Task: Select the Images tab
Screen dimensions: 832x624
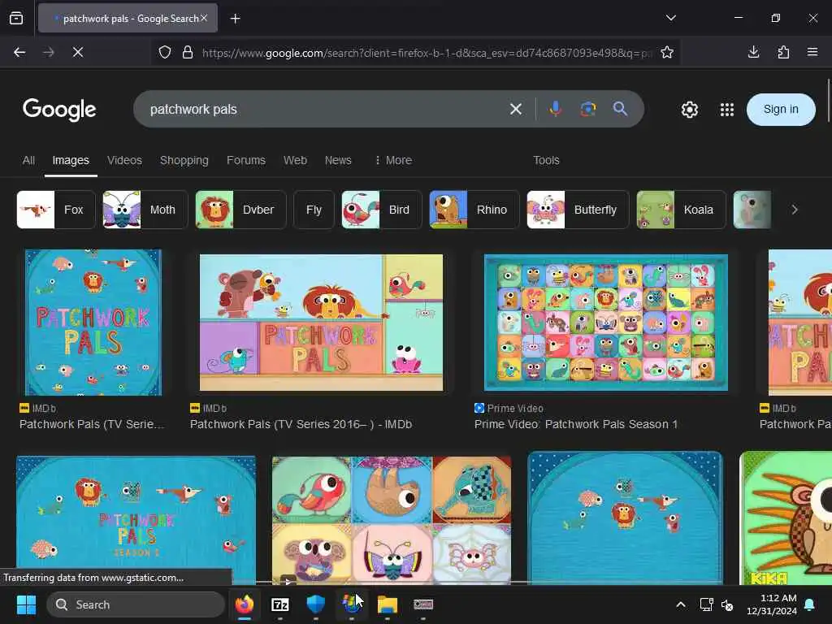Action: pyautogui.click(x=71, y=160)
